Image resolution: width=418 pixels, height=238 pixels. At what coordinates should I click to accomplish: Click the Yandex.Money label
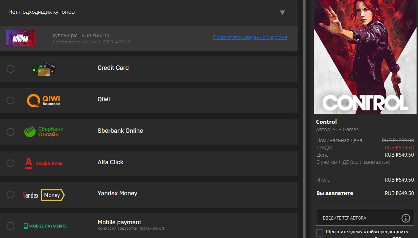(117, 193)
